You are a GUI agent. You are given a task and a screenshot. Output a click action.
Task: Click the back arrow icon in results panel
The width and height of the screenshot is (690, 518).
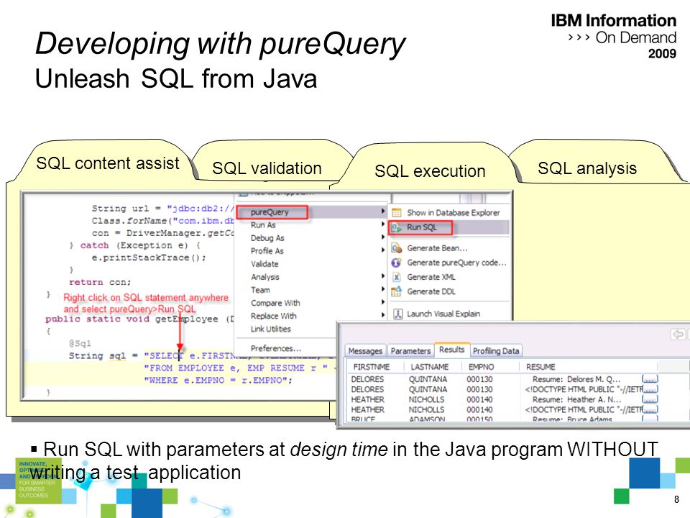[678, 335]
